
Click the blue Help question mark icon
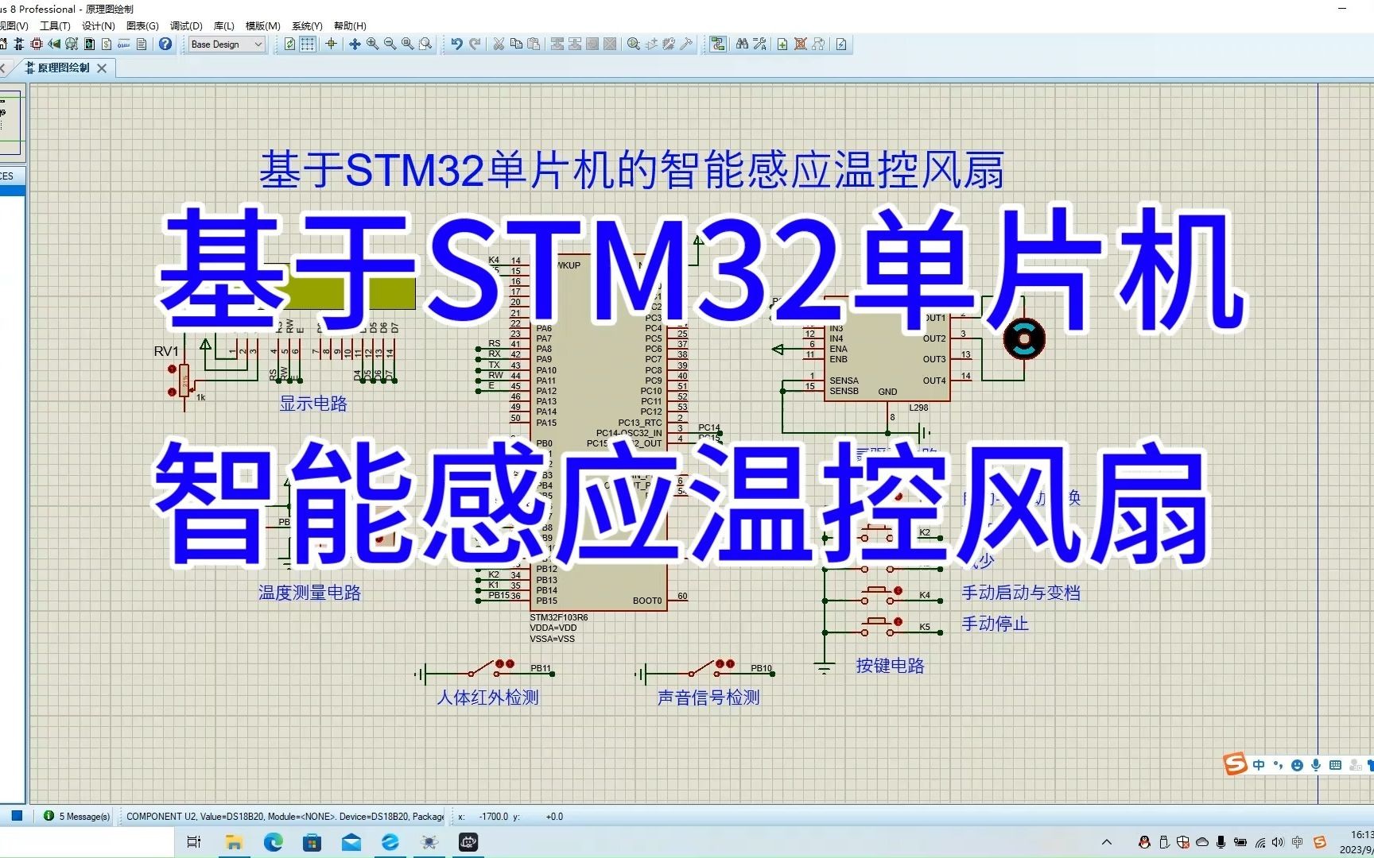(x=165, y=44)
